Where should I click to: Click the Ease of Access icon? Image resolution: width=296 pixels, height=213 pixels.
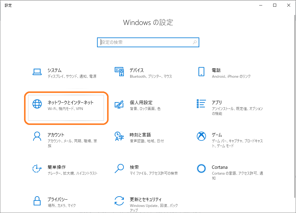click(x=37, y=168)
